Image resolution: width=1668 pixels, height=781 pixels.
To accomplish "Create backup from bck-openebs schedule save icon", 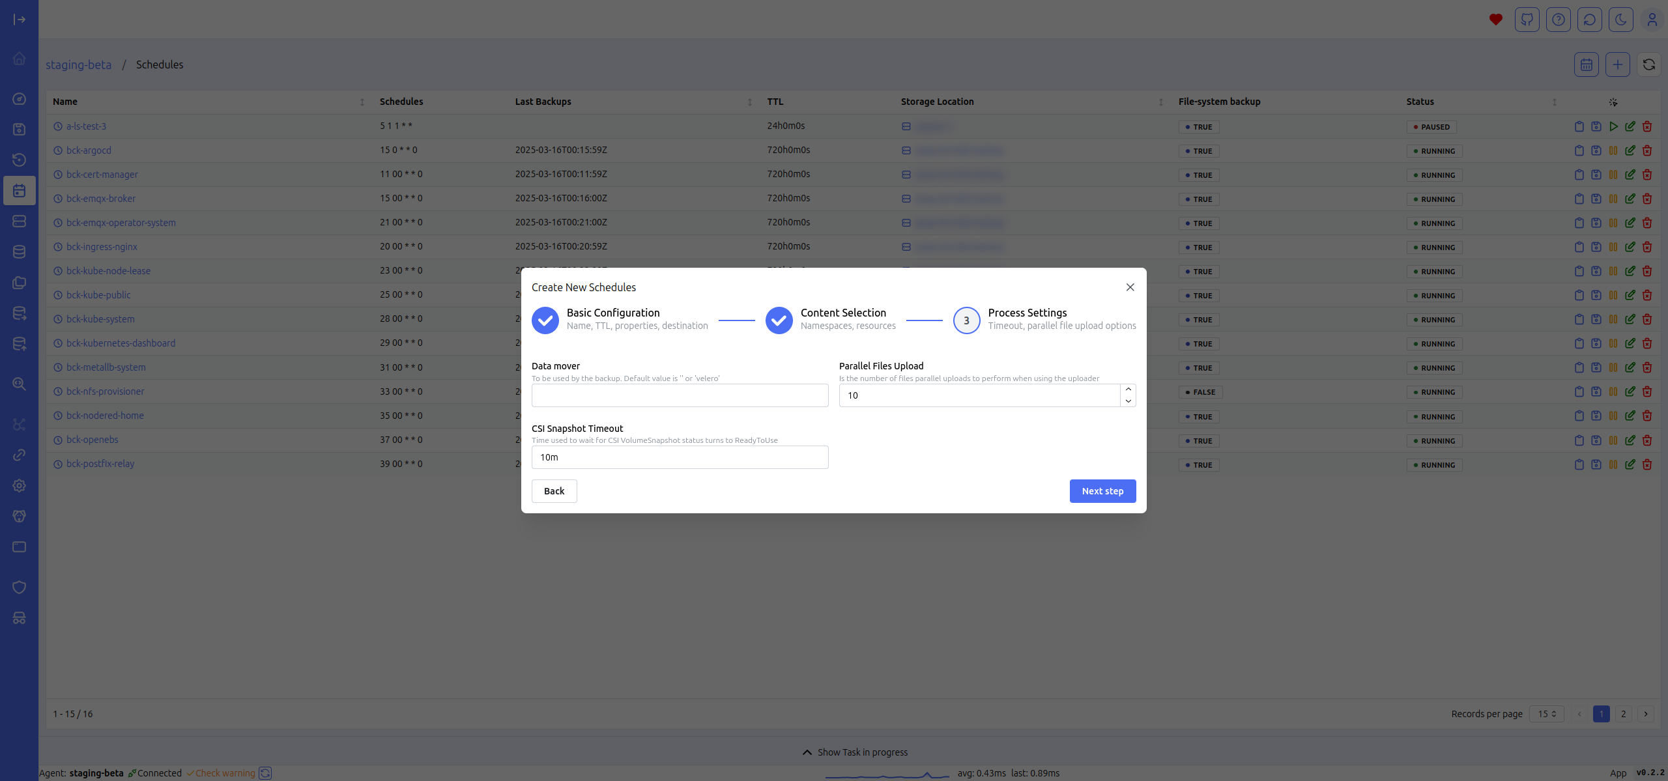I will 1596,440.
